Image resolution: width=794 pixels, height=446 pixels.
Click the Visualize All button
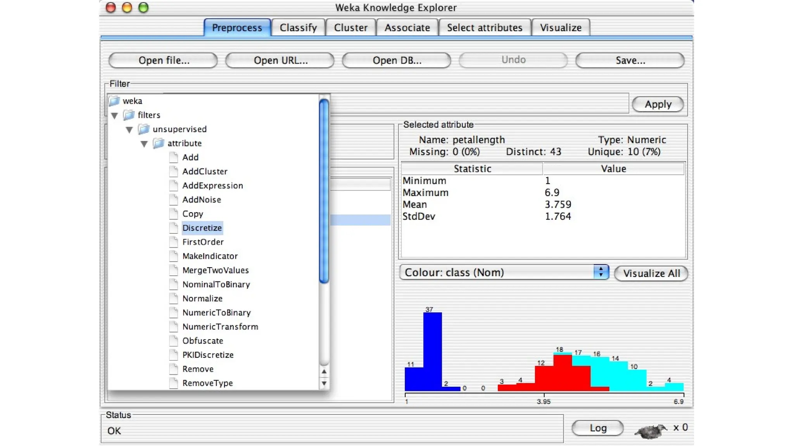[x=651, y=273]
